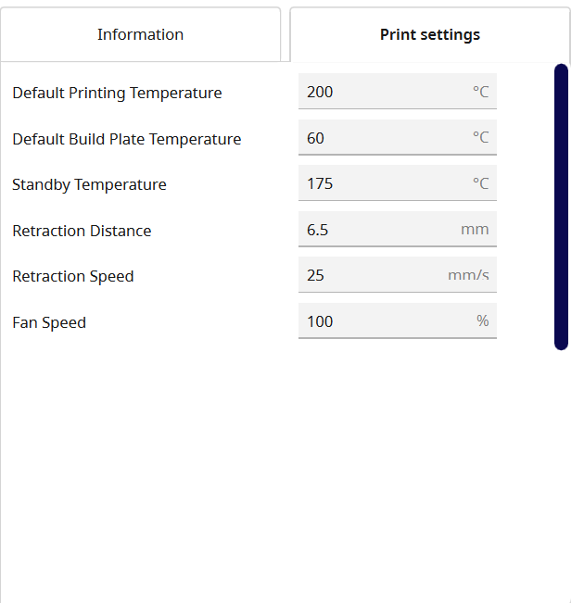This screenshot has height=603, width=584.
Task: Click the Retraction Distance label text
Action: click(82, 231)
